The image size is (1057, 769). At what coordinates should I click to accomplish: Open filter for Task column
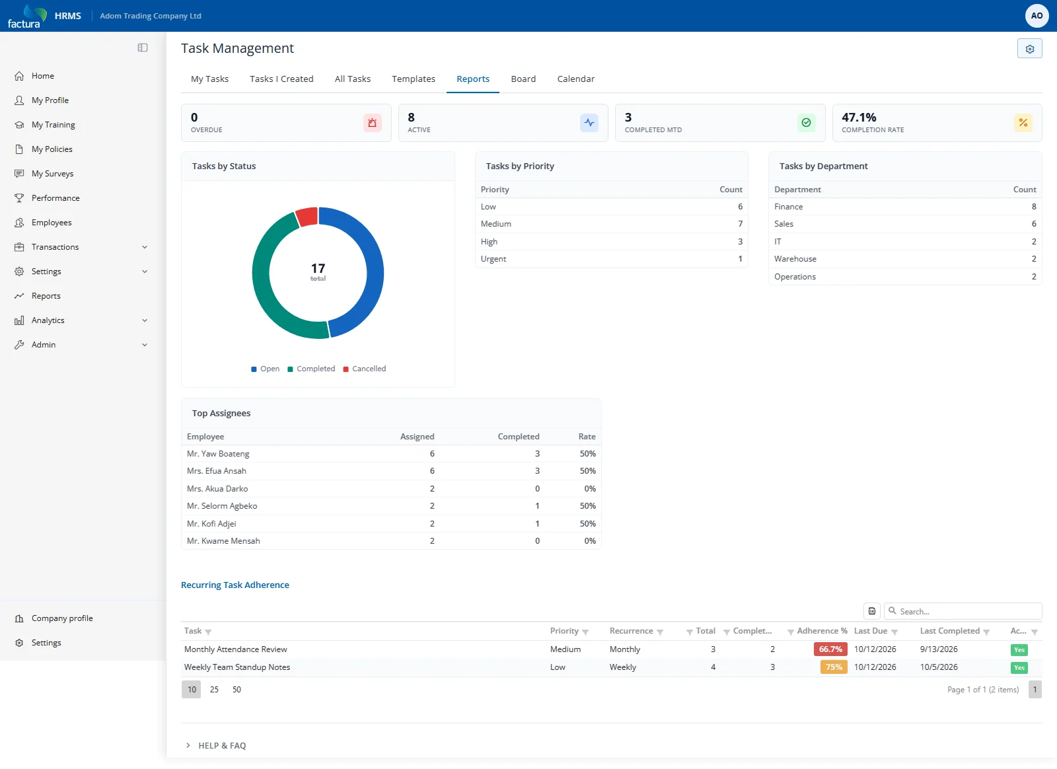[x=208, y=632]
